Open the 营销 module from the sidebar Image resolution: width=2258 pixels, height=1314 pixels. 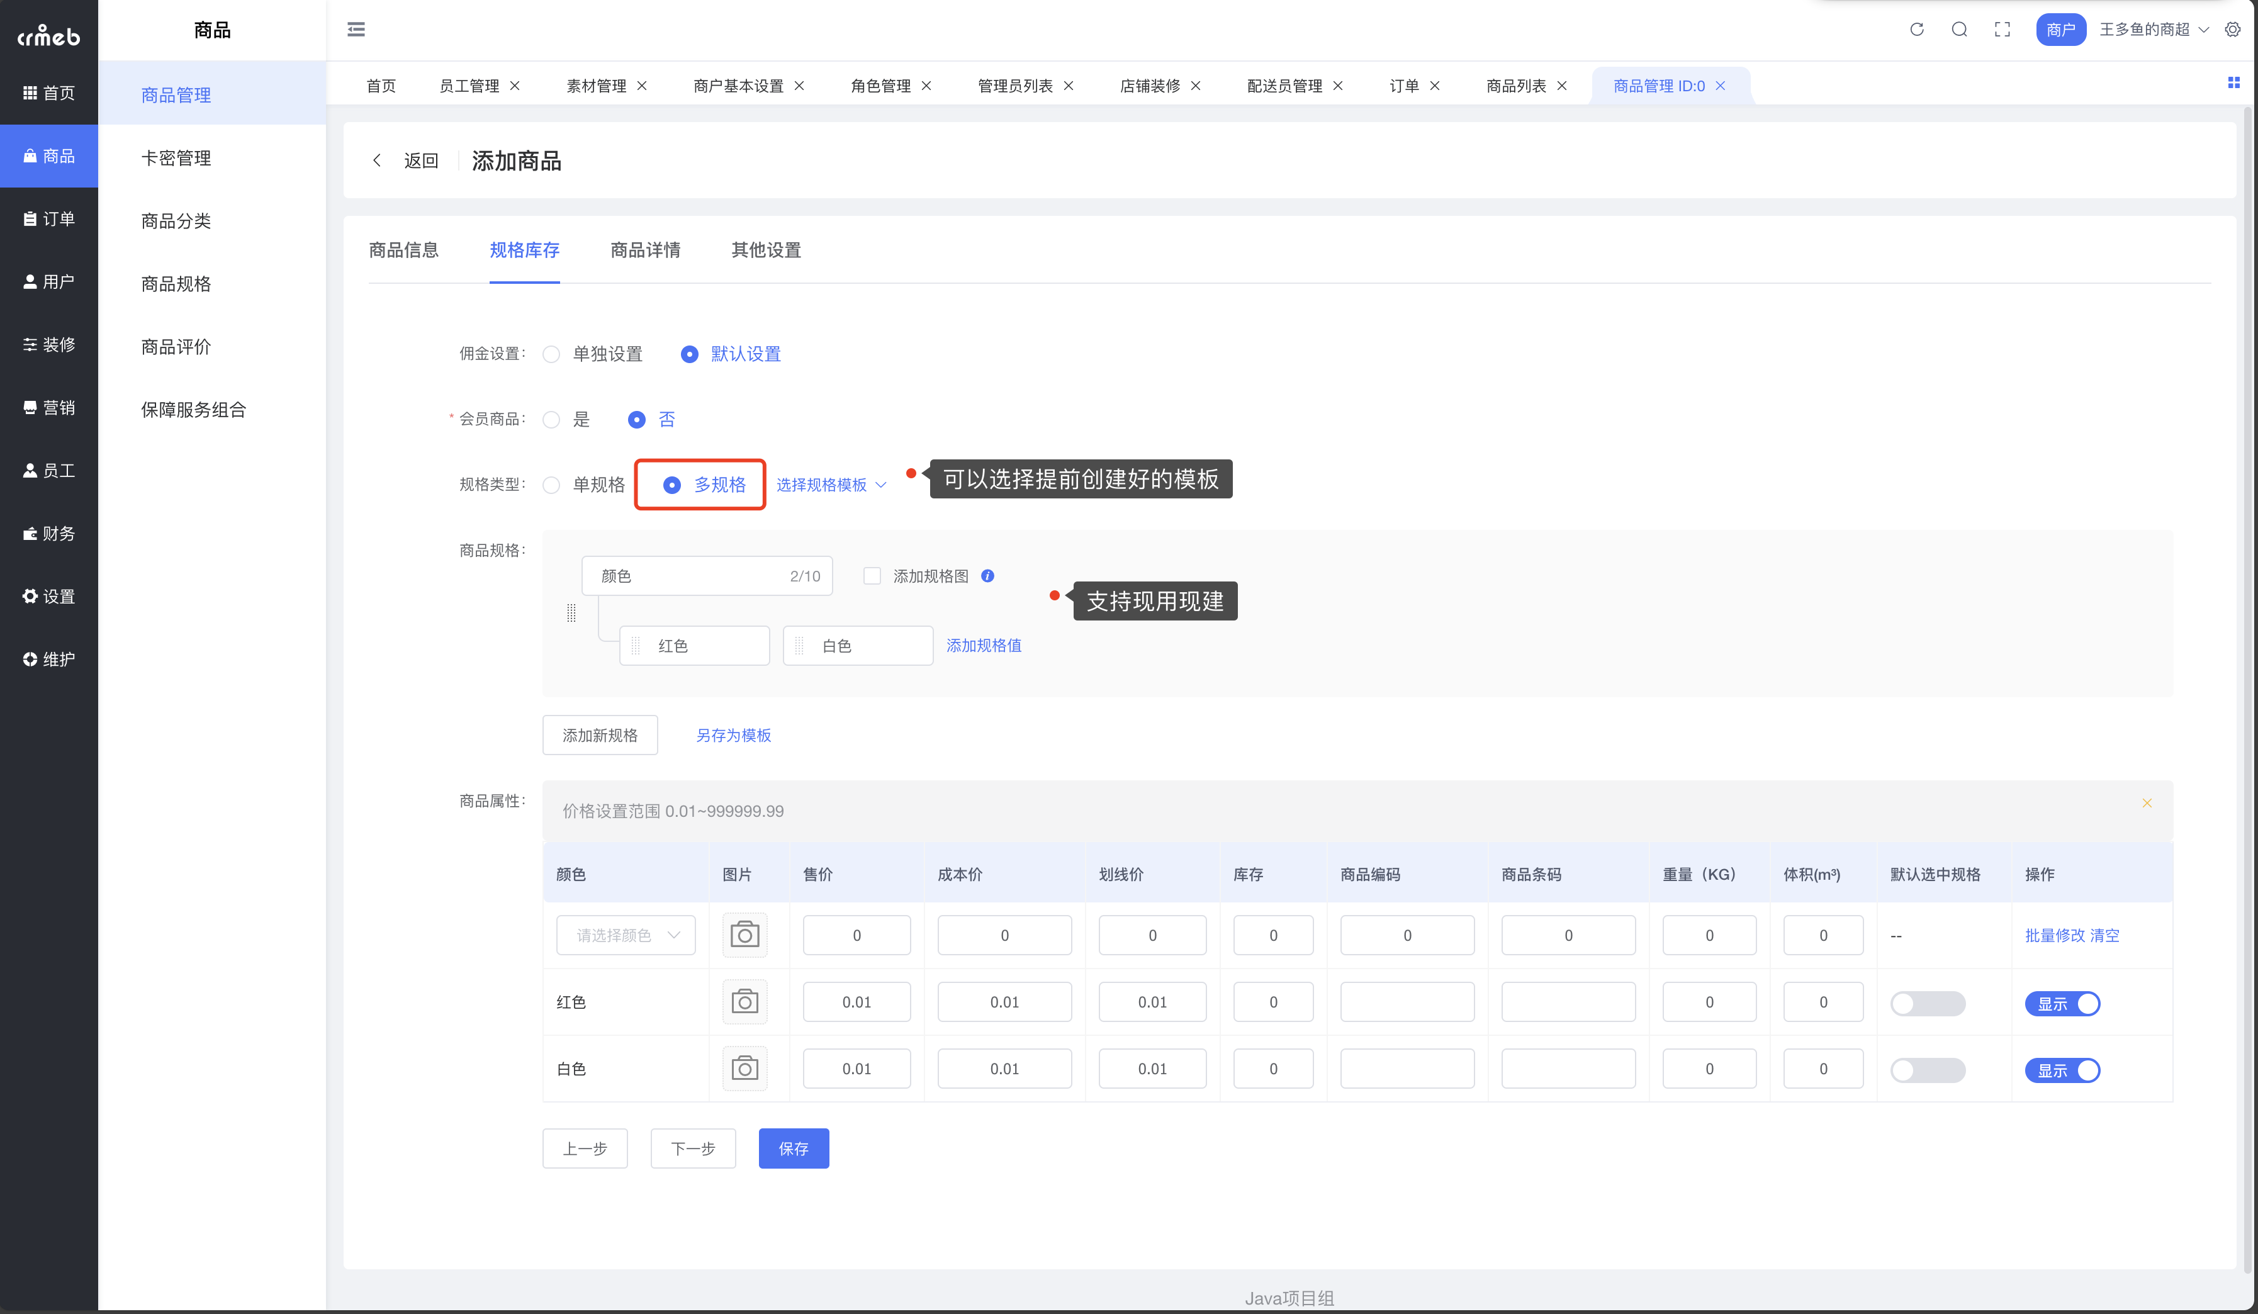[49, 407]
